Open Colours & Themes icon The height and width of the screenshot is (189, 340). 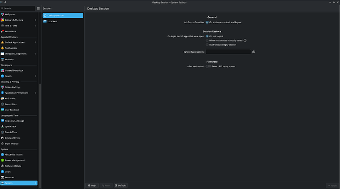2,20
